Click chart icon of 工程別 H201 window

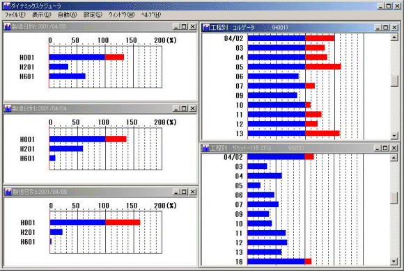point(205,148)
